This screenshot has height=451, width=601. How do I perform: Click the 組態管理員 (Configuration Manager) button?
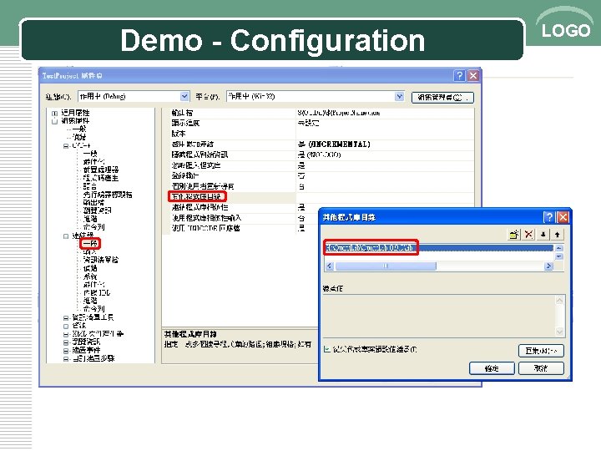pyautogui.click(x=442, y=98)
